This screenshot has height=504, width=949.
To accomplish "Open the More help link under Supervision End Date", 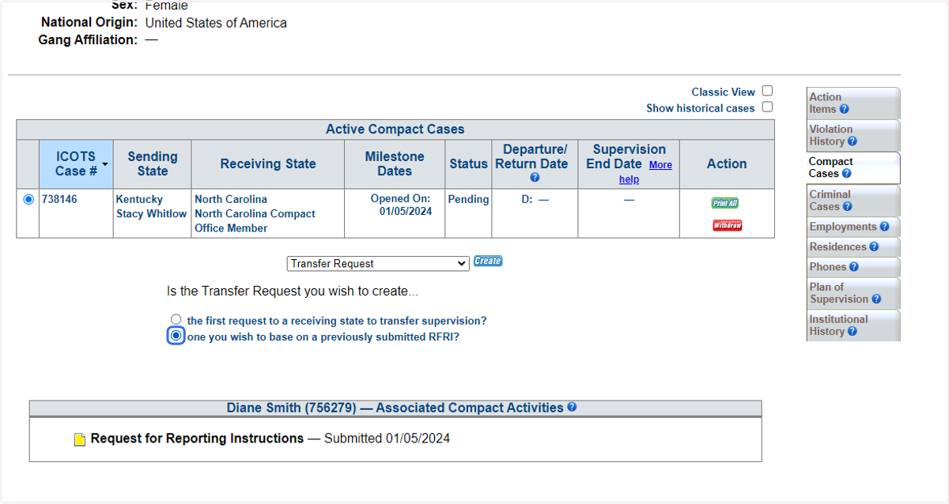I will tap(647, 172).
